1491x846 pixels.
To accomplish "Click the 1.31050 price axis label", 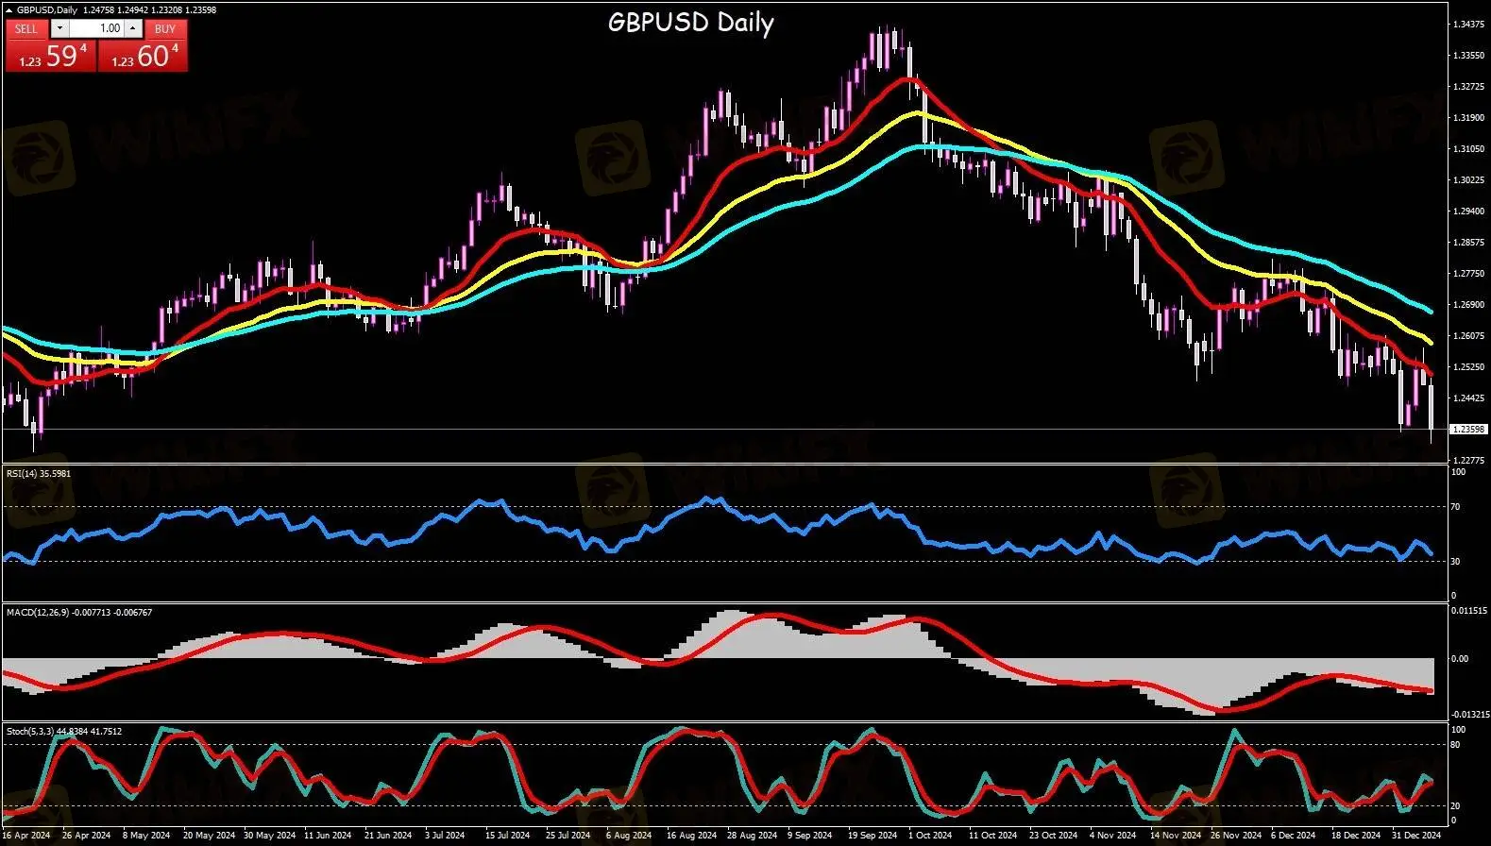I will [x=1467, y=149].
